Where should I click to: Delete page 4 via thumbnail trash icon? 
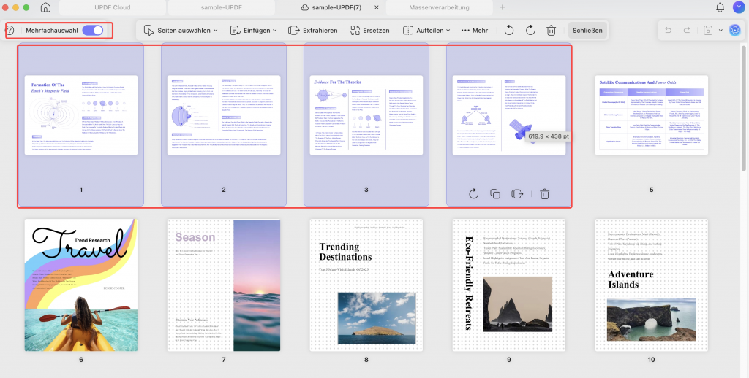click(544, 194)
